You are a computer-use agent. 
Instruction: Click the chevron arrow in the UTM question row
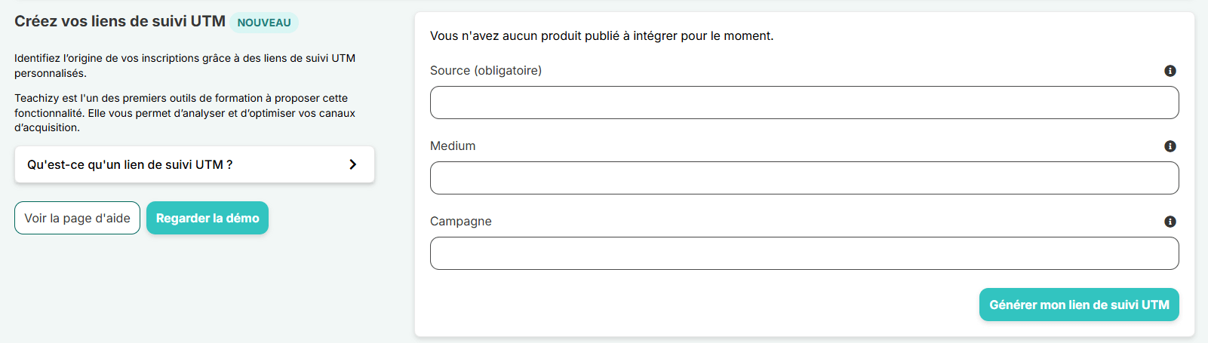(352, 164)
